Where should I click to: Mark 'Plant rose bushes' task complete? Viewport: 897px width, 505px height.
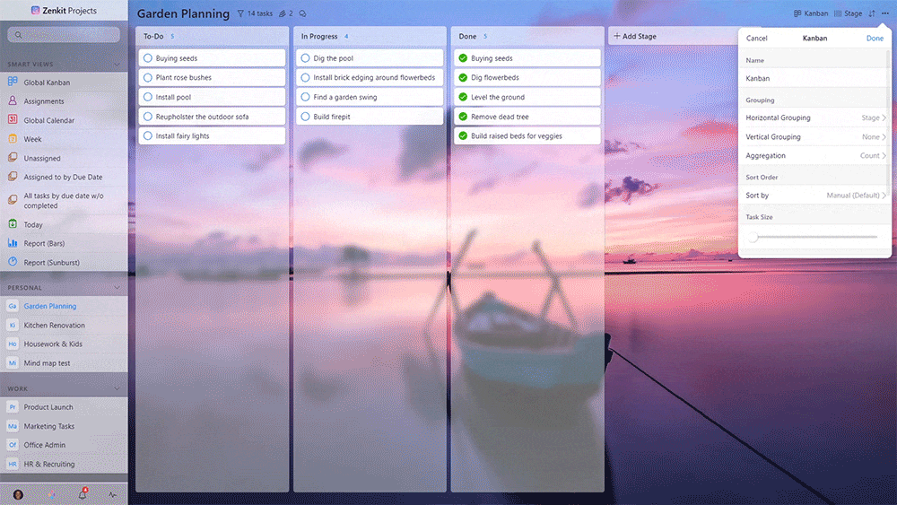pos(148,78)
